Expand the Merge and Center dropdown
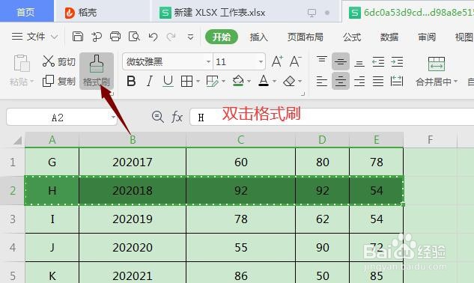This screenshot has width=474, height=283. tap(455, 82)
